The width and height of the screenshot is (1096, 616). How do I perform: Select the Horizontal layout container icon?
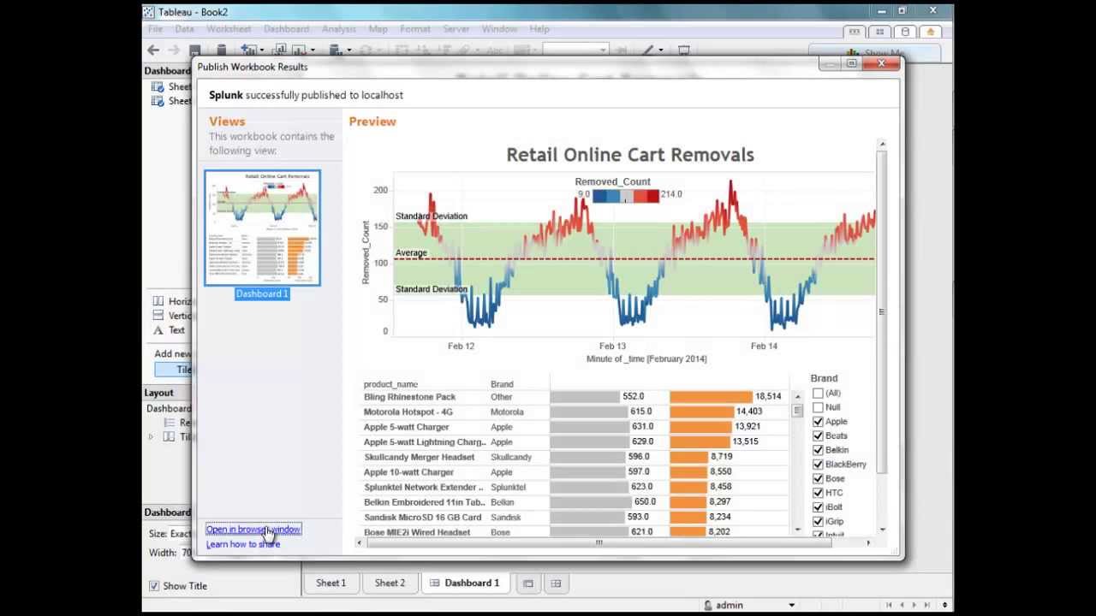158,301
